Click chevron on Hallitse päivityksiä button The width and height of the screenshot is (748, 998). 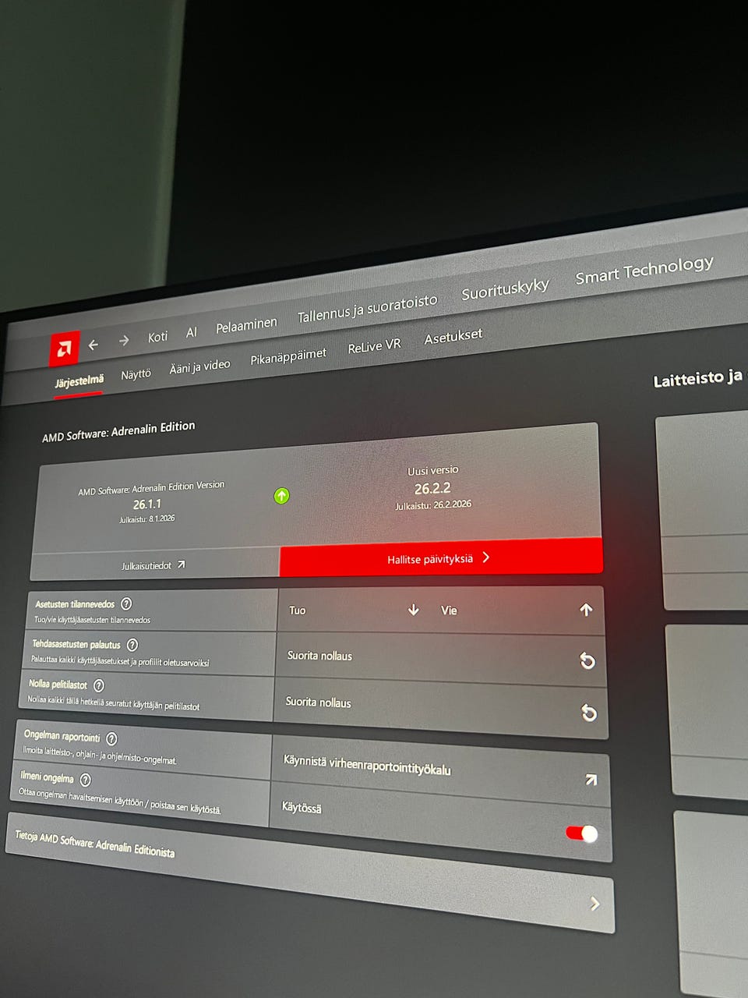pos(486,557)
